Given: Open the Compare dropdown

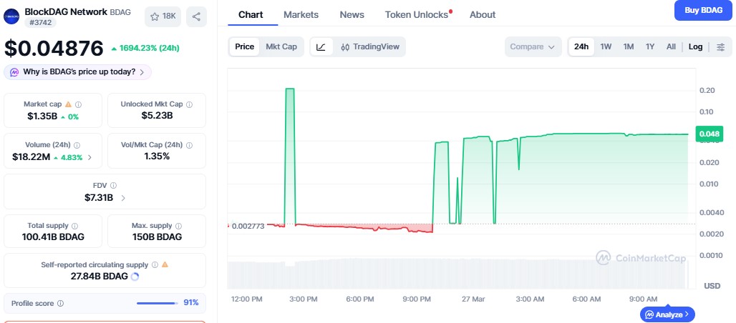Looking at the screenshot, I should 532,47.
